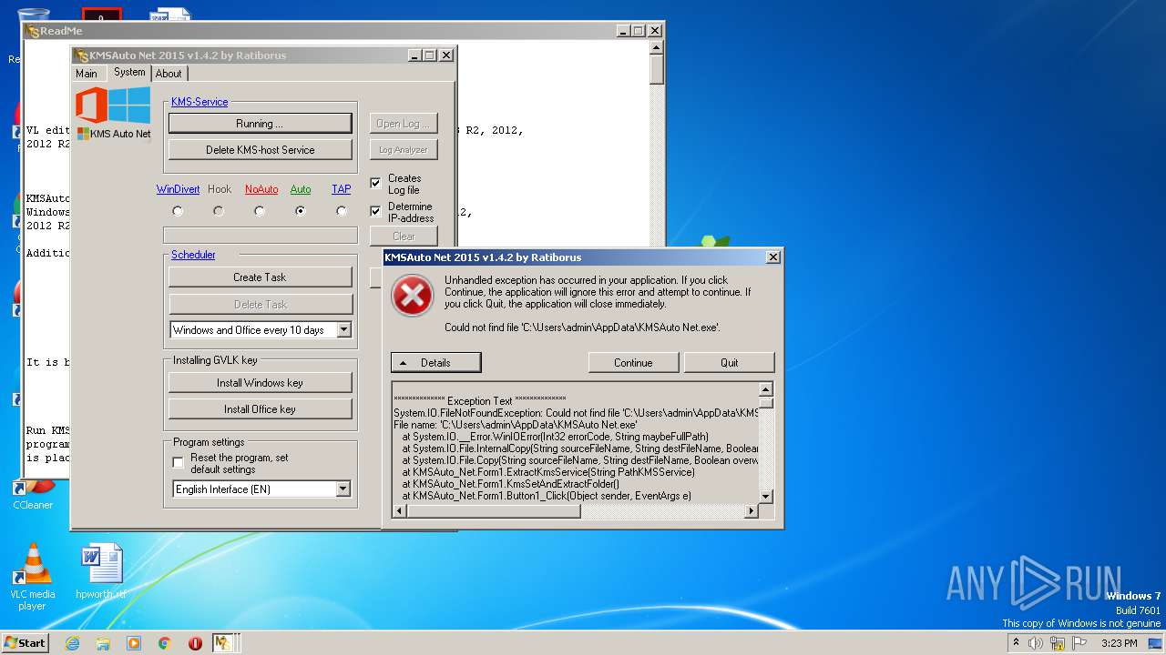
Task: Click the Action Center flag icon
Action: coord(1079,643)
